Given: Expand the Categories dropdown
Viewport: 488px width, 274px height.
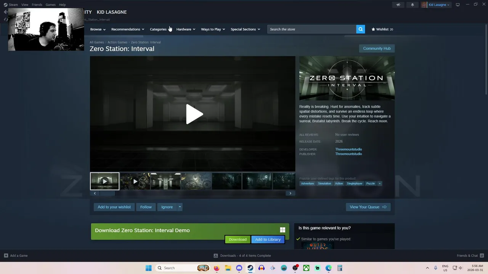Looking at the screenshot, I should [161, 29].
